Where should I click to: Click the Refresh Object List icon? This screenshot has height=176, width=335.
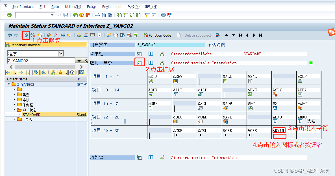[72, 72]
